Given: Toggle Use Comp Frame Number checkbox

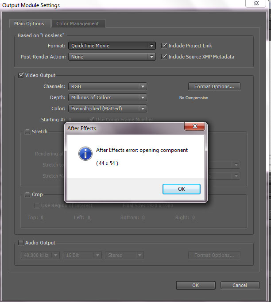Looking at the screenshot, I should coord(91,120).
